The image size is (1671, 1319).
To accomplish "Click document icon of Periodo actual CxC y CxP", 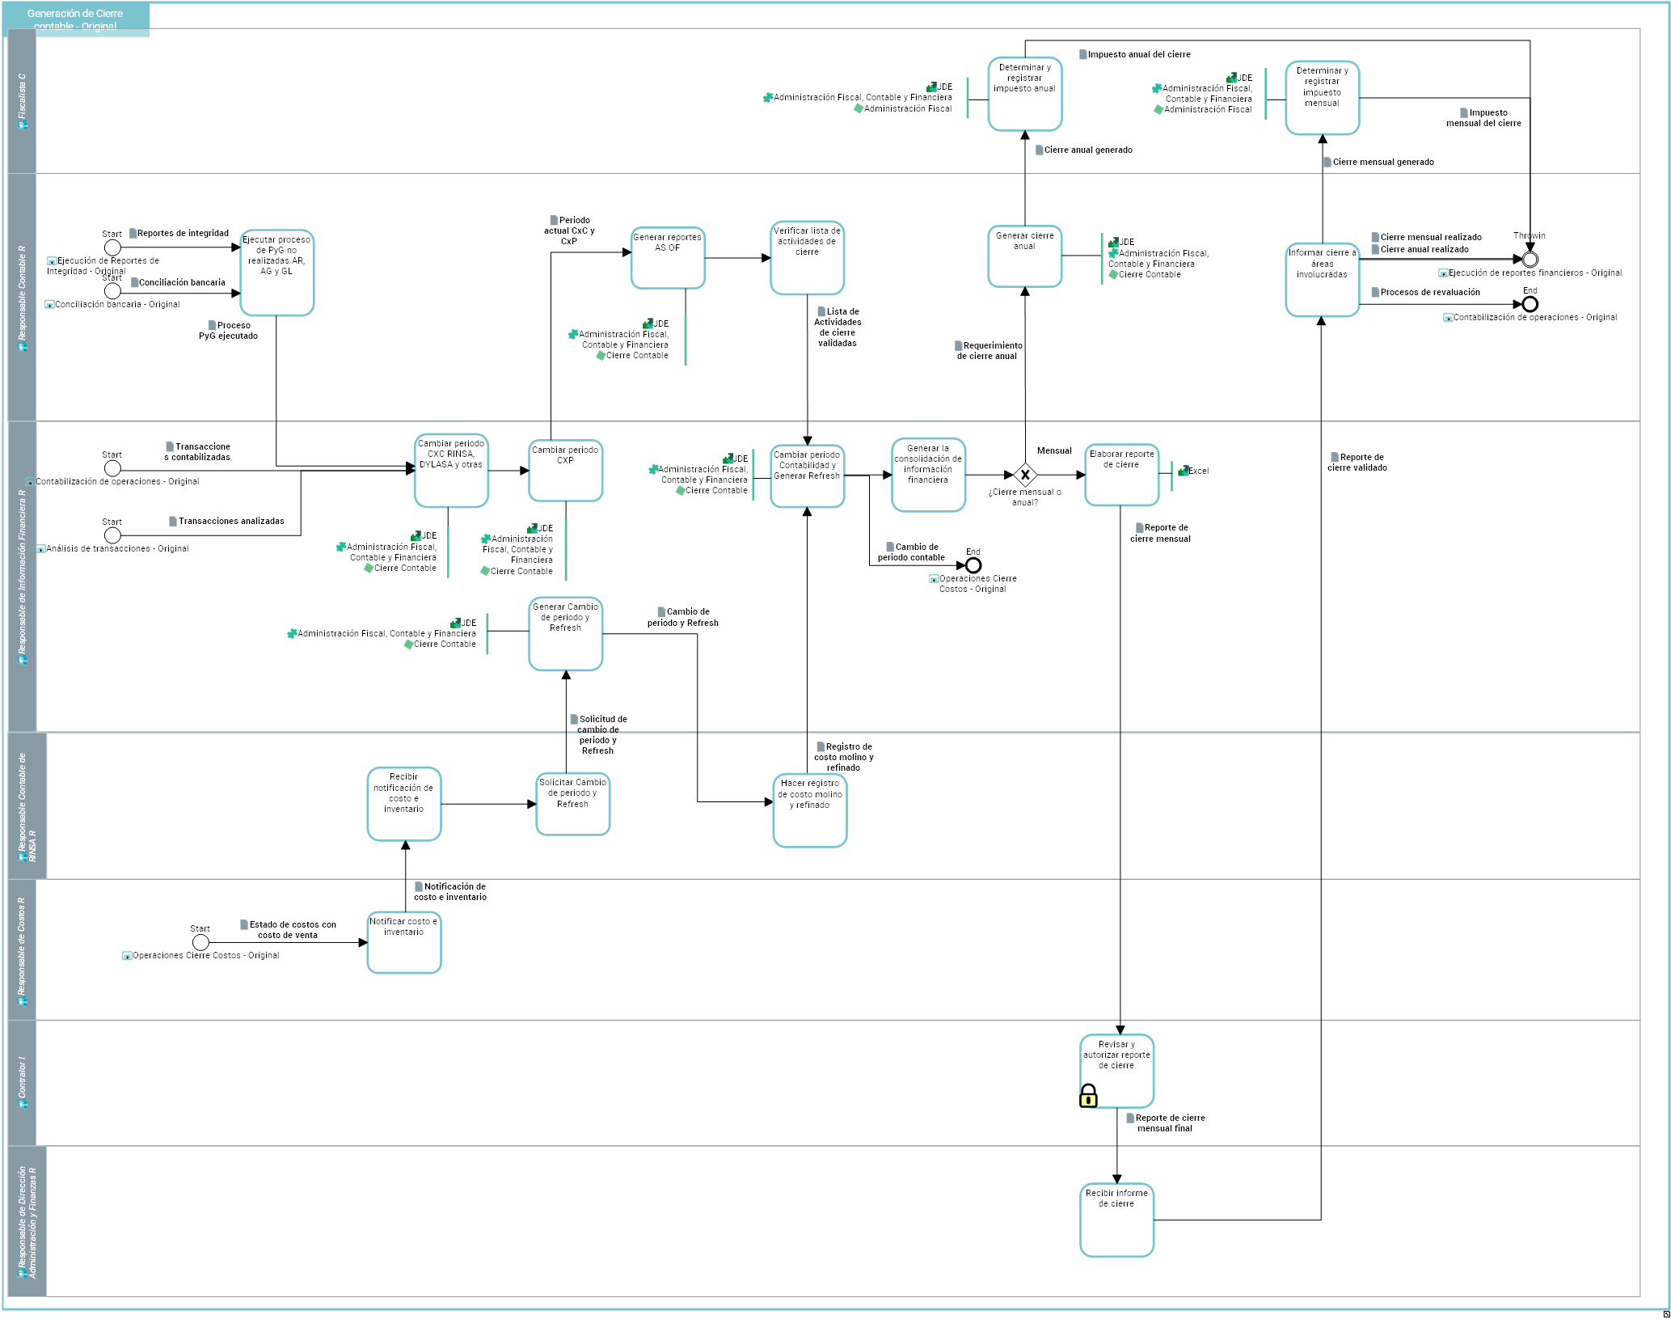I will pyautogui.click(x=554, y=220).
